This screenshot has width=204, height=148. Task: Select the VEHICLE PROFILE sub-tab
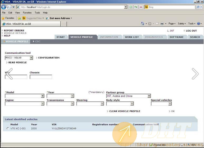point(16,41)
